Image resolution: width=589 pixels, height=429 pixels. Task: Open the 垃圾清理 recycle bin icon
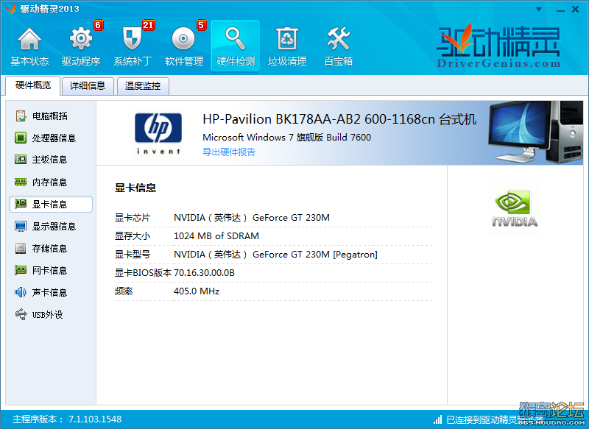[287, 39]
